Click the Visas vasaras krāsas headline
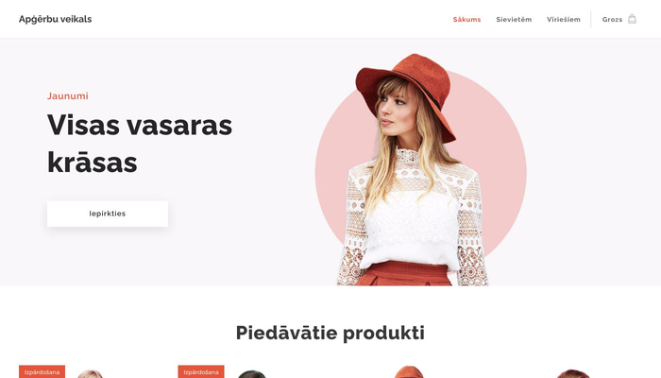The image size is (661, 378). click(140, 144)
